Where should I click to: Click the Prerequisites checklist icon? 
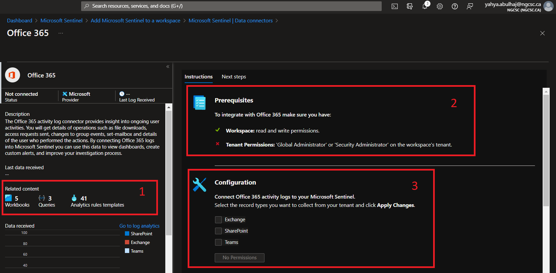click(199, 102)
